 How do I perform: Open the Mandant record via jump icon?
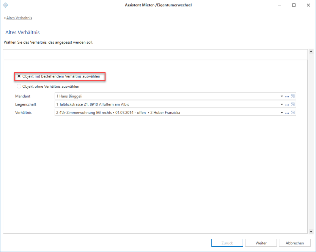(293, 96)
